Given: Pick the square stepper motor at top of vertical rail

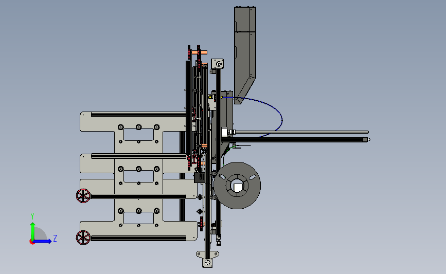Looking at the screenshot, I should click(217, 64).
